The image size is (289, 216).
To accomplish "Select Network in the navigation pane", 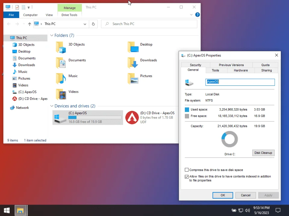I will [22, 108].
